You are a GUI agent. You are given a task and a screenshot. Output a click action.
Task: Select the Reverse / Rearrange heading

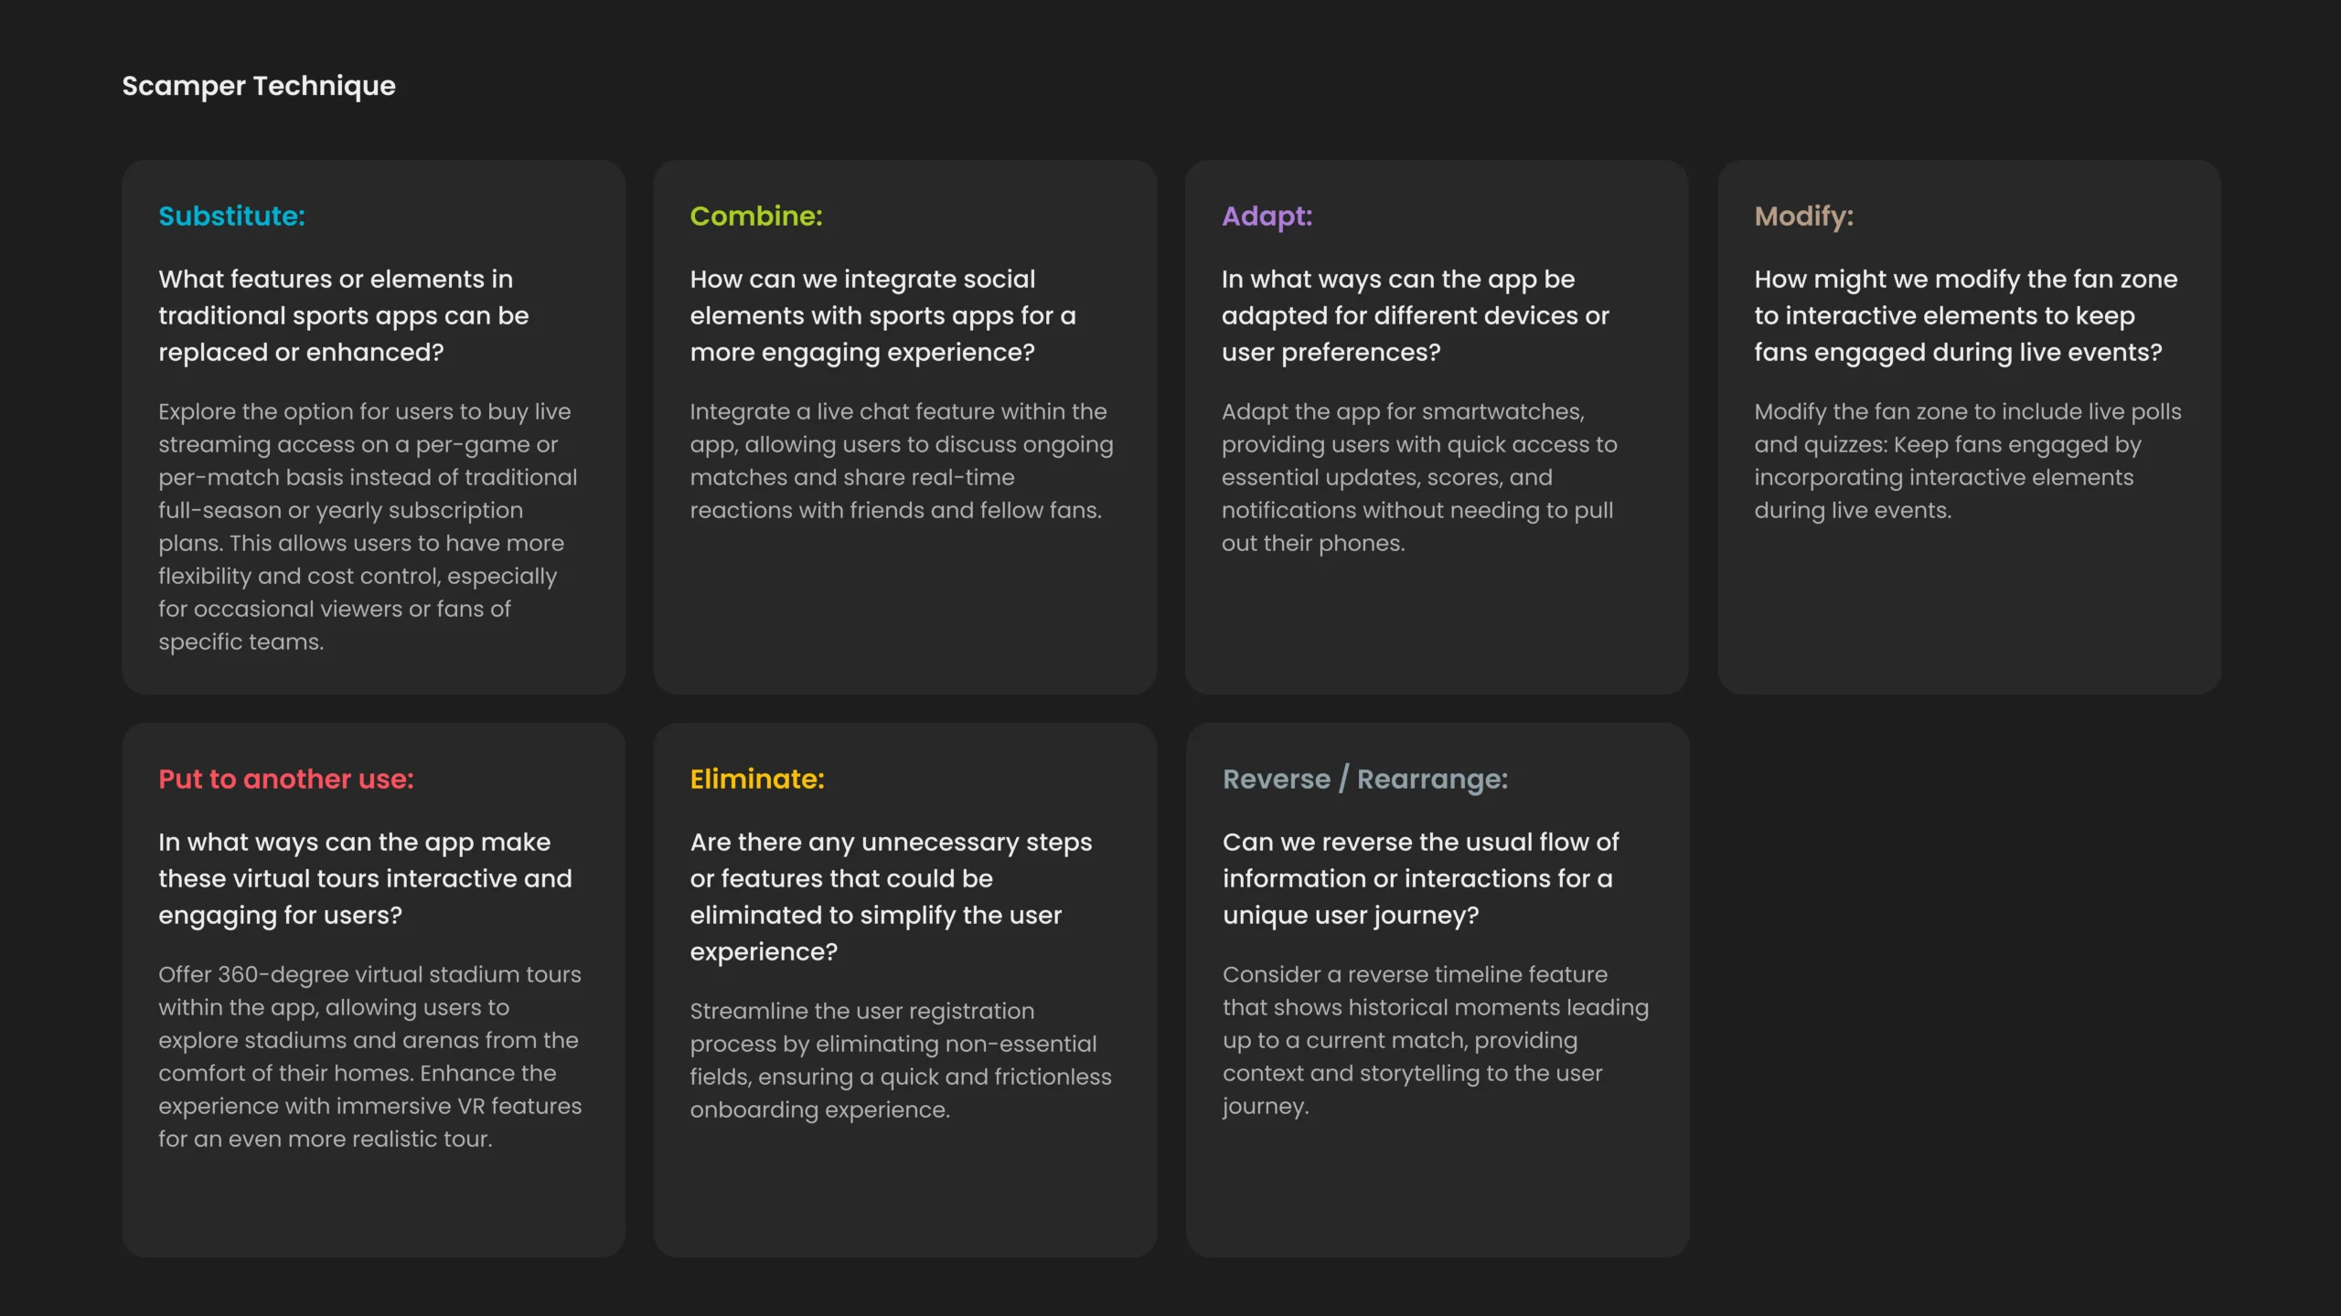point(1365,780)
